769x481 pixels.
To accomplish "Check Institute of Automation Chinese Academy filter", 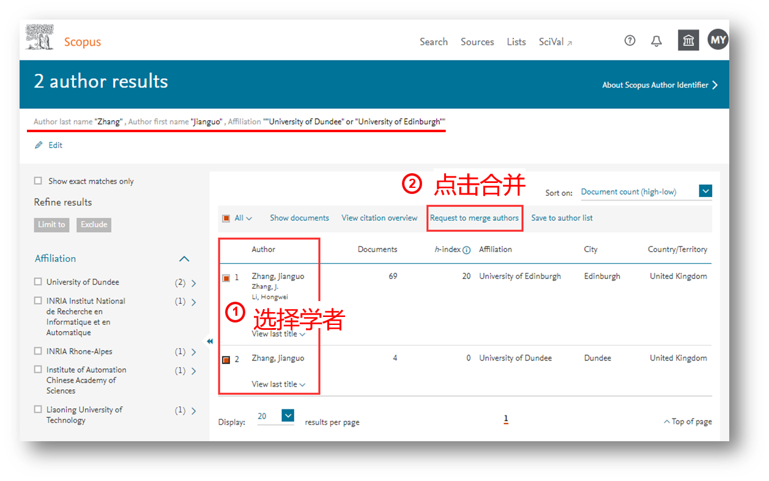I will point(38,370).
